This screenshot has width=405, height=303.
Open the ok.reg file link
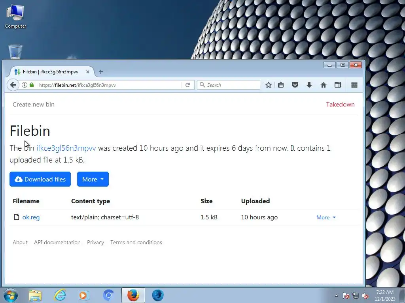31,217
